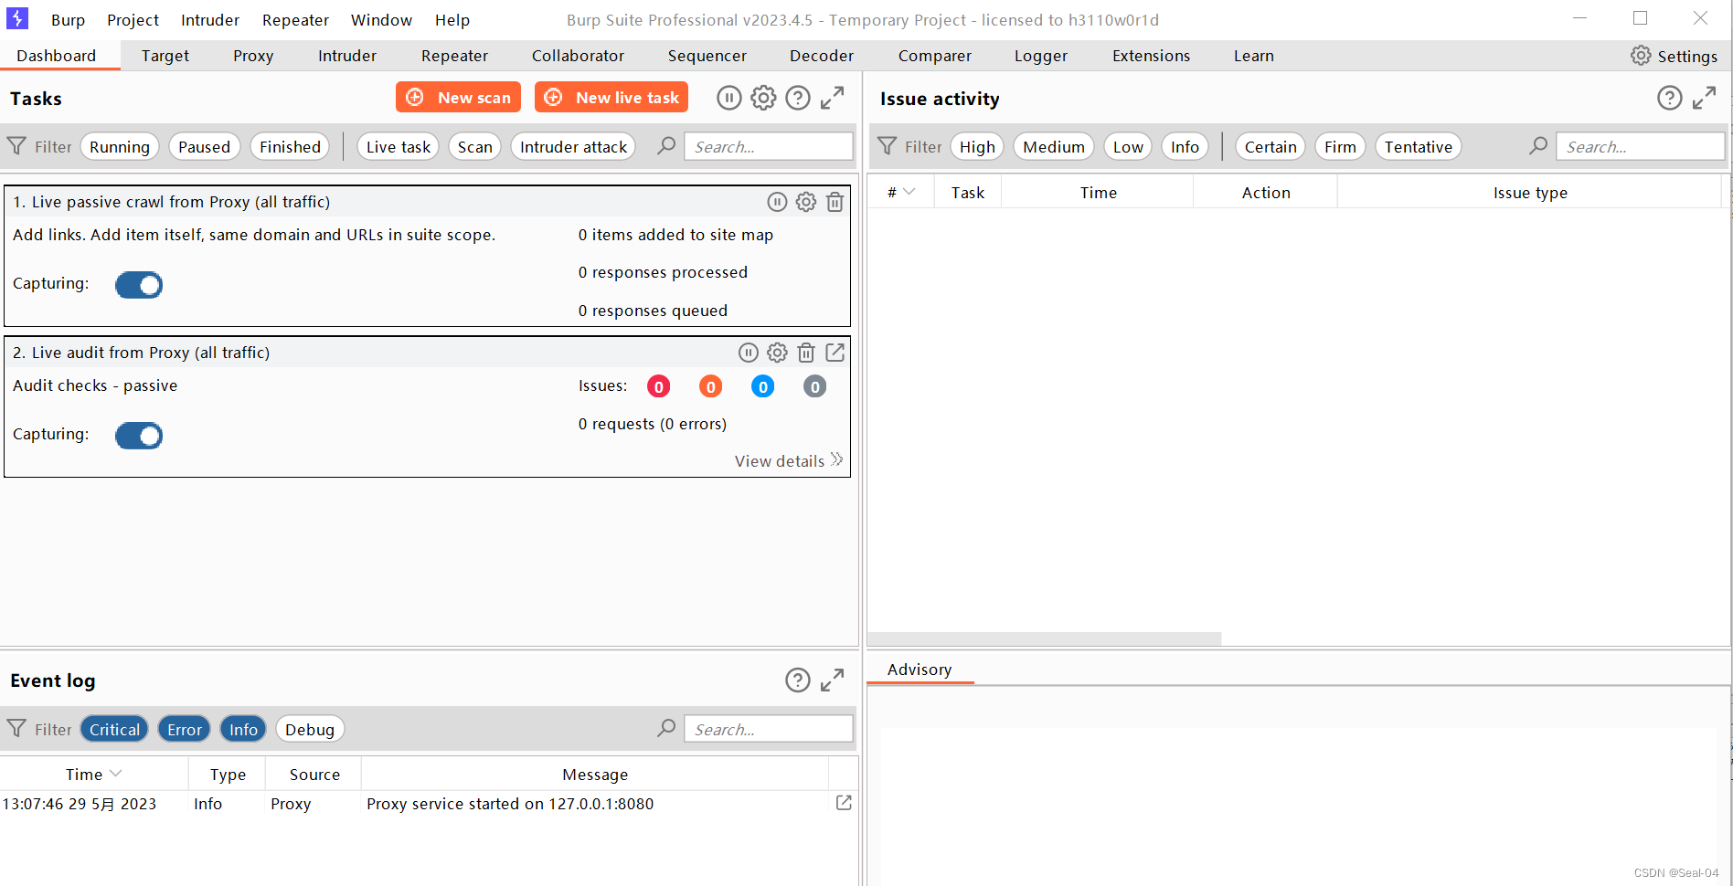This screenshot has height=886, width=1733.
Task: Click the Event log search magnifier icon
Action: 666,728
